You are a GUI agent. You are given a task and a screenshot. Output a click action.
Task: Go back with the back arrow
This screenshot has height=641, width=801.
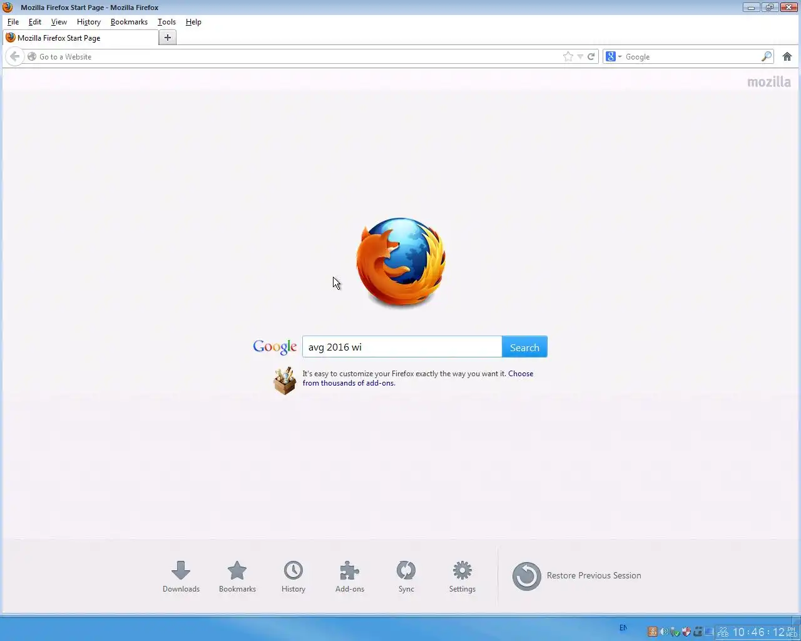(x=15, y=56)
